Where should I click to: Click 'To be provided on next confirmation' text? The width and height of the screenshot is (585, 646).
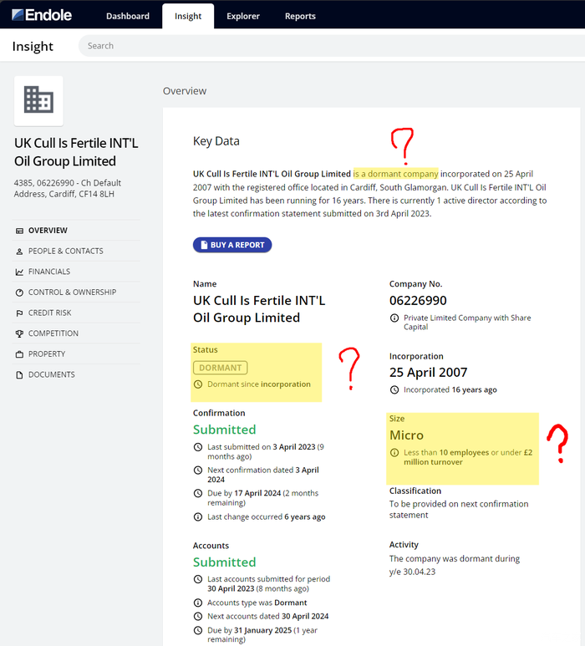(x=459, y=509)
